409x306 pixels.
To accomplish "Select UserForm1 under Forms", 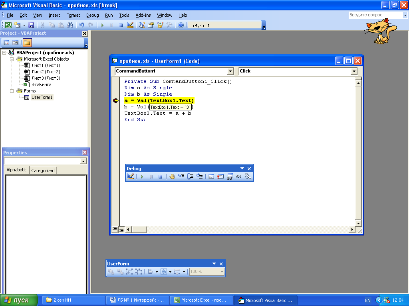I will [42, 97].
